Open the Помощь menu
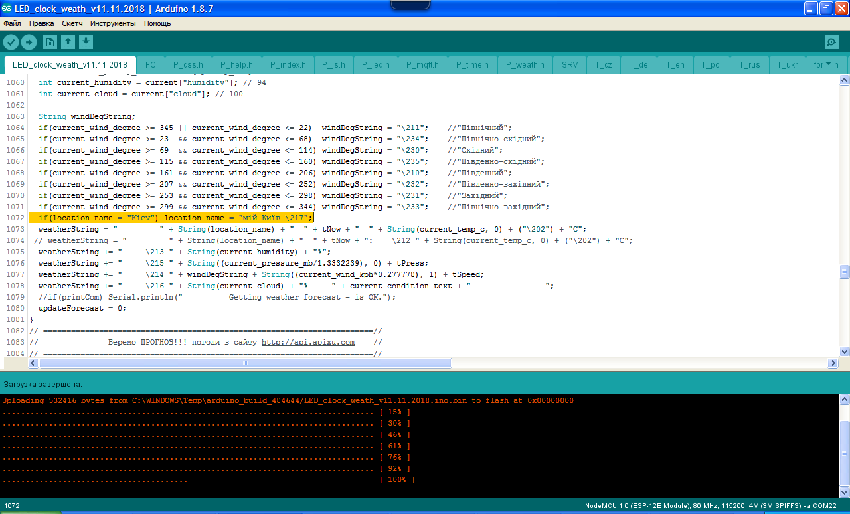The height and width of the screenshot is (514, 850). click(x=157, y=23)
